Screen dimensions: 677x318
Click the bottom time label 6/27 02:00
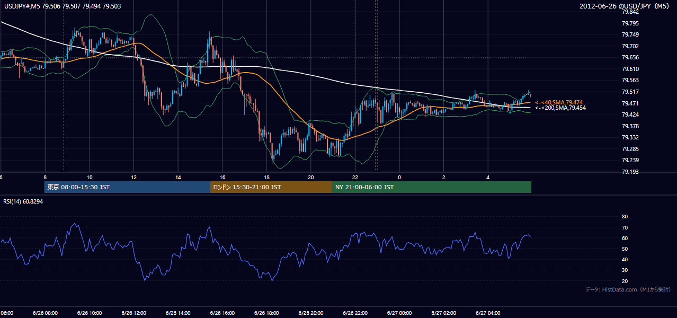[x=443, y=313]
